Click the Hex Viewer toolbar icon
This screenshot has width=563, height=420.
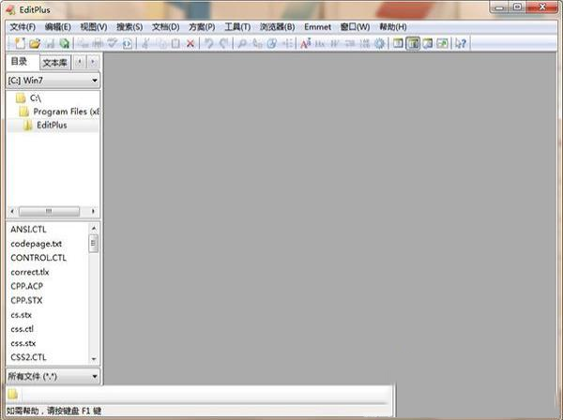pos(320,43)
